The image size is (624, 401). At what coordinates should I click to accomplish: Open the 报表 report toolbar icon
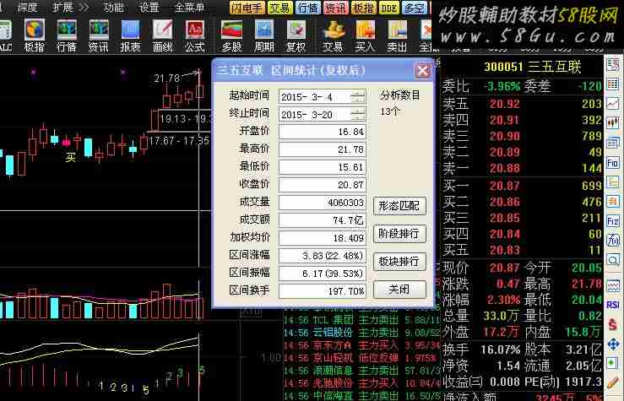click(131, 35)
